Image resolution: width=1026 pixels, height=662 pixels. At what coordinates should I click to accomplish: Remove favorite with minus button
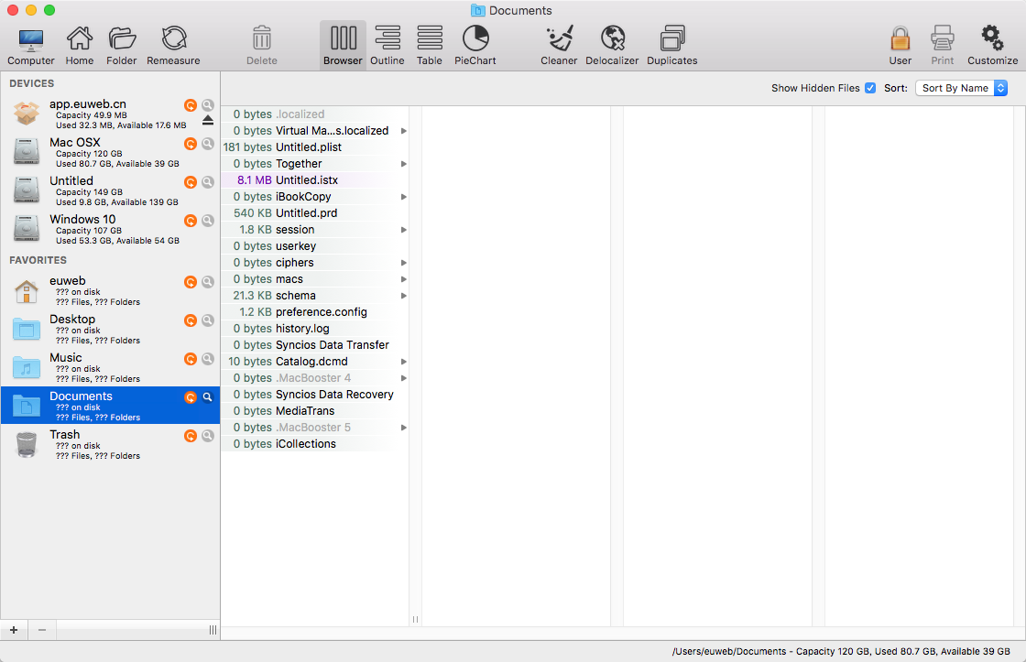click(x=42, y=630)
